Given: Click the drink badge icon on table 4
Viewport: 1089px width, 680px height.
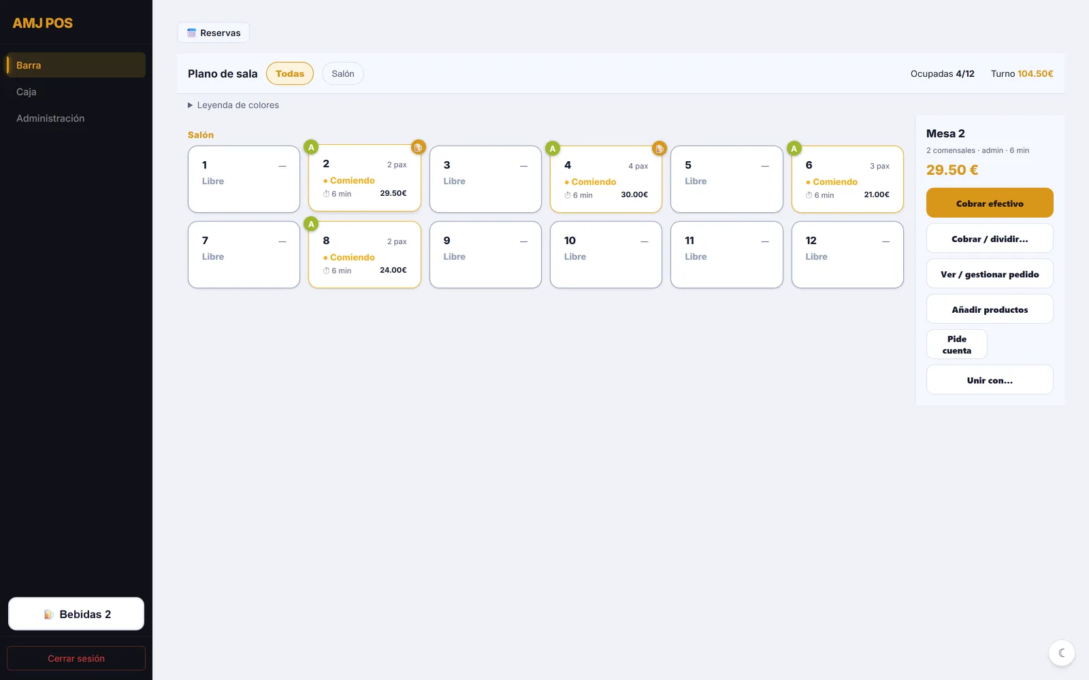Looking at the screenshot, I should (x=659, y=148).
